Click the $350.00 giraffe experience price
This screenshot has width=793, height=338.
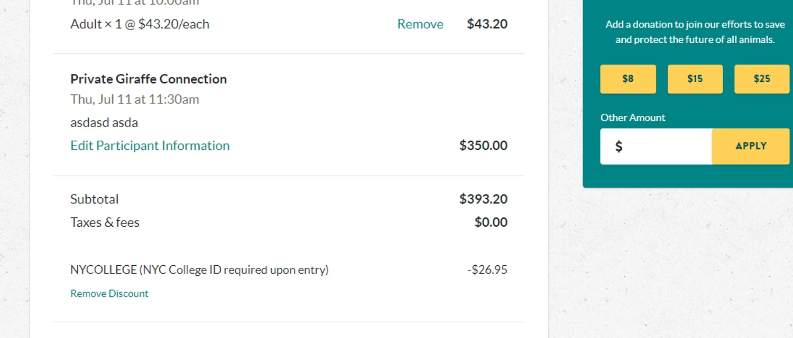pyautogui.click(x=483, y=146)
